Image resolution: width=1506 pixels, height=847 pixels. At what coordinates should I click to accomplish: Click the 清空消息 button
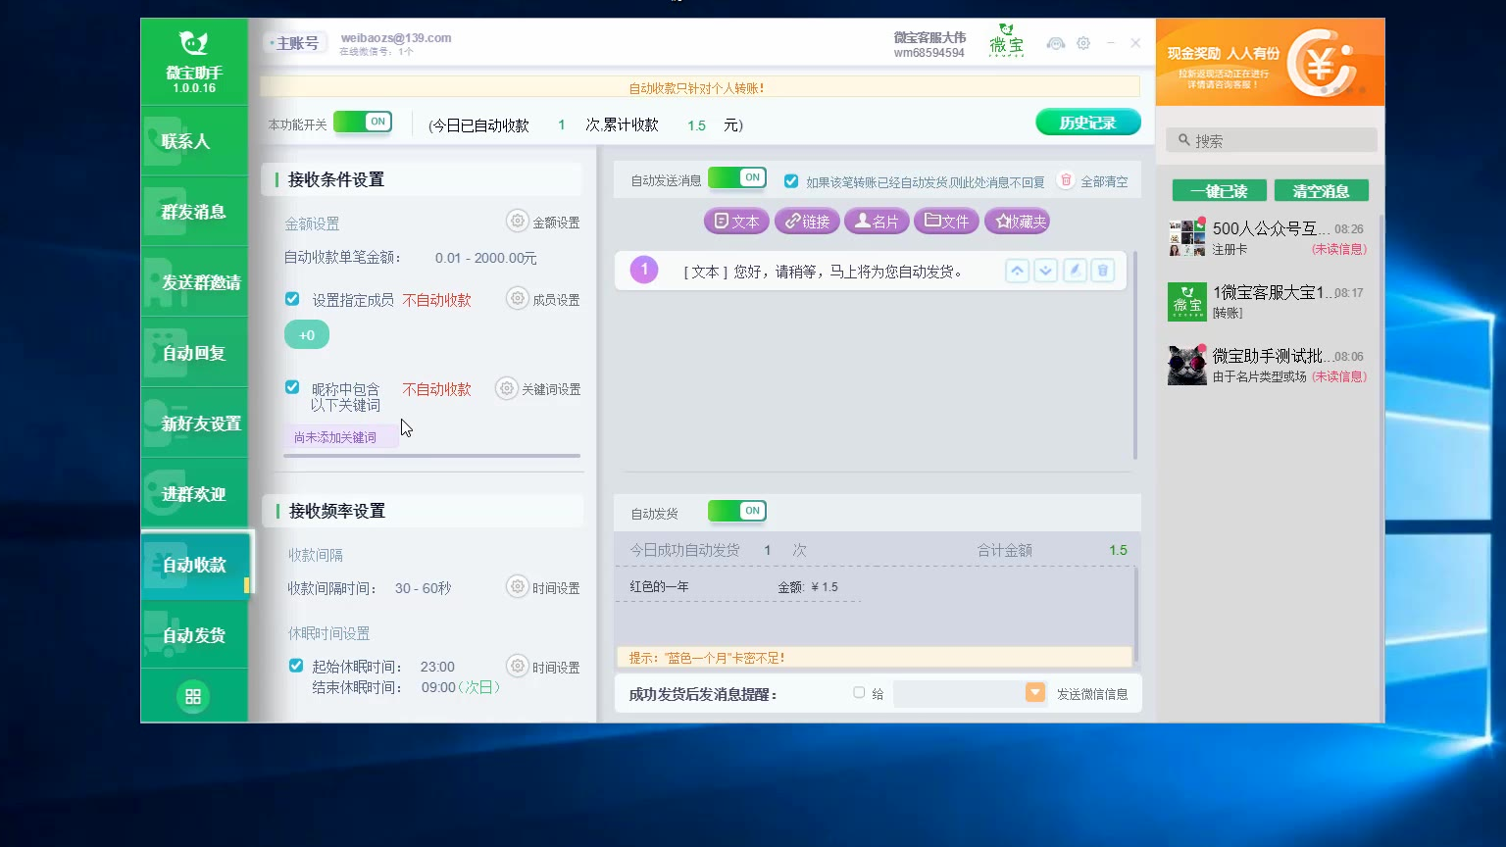[x=1322, y=191]
